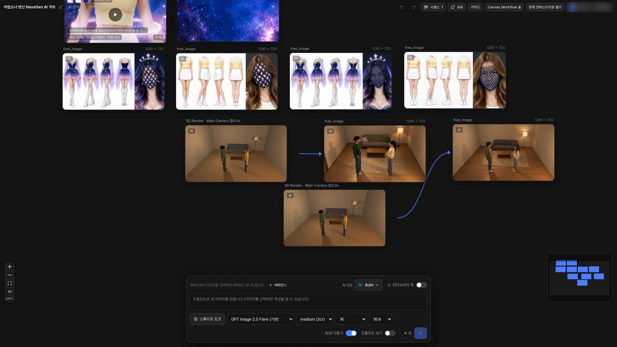This screenshot has width=617, height=347.
Task: Open the 1K resolution dropdown
Action: click(351, 319)
